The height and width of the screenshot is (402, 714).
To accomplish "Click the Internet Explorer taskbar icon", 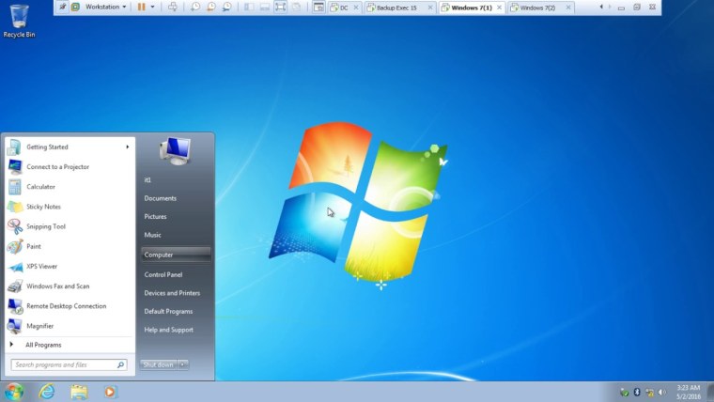I will 47,392.
